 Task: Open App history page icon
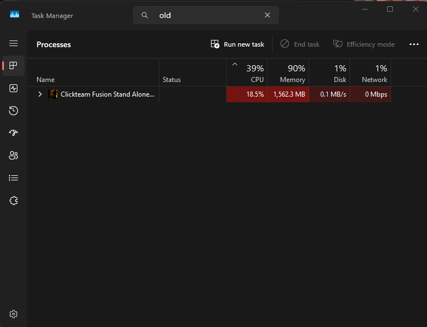click(13, 111)
